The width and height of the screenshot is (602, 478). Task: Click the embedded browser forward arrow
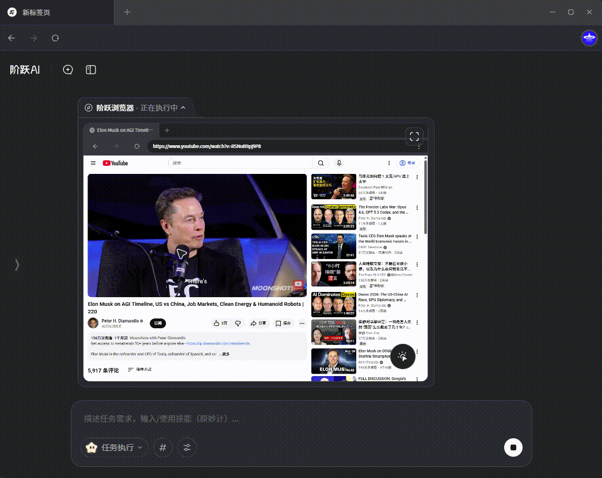[x=116, y=146]
